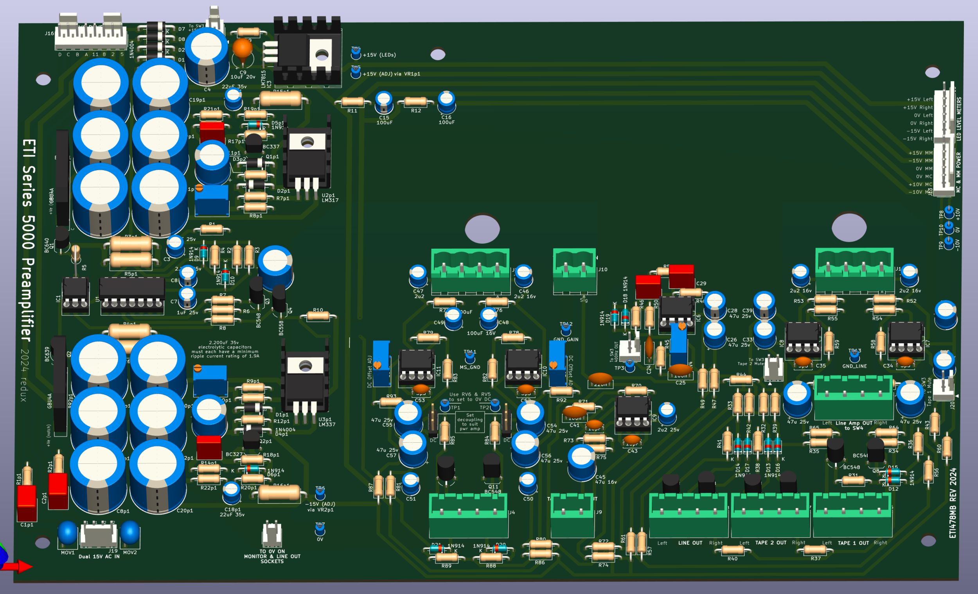978x594 pixels.
Task: Click the +15V (LEDs) test point
Action: pos(356,53)
